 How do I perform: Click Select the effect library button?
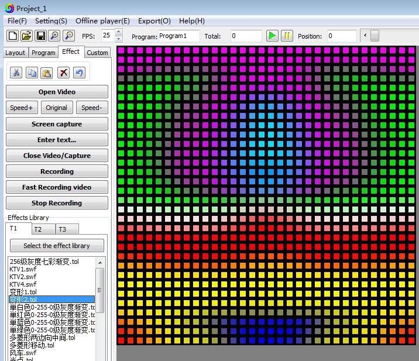click(57, 245)
